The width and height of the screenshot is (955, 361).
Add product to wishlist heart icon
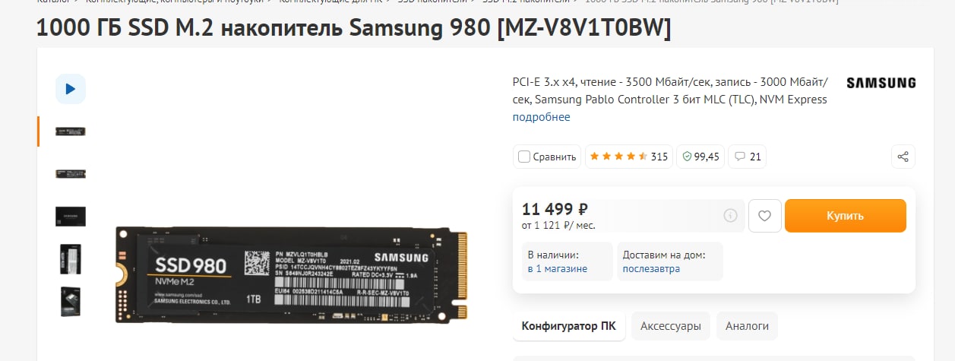[x=765, y=216]
